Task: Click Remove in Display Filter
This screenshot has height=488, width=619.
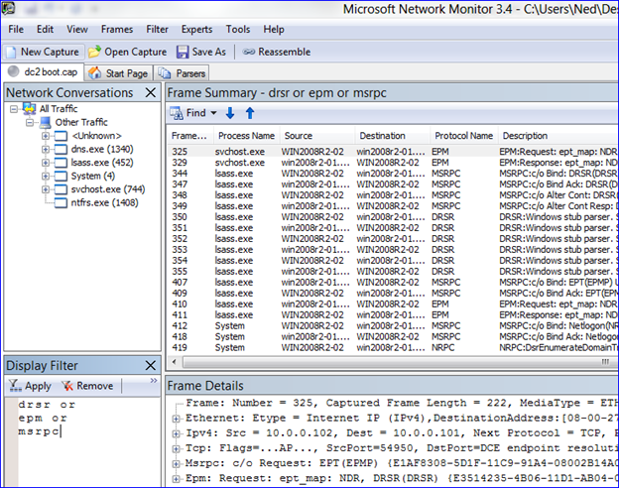Action: [x=87, y=386]
